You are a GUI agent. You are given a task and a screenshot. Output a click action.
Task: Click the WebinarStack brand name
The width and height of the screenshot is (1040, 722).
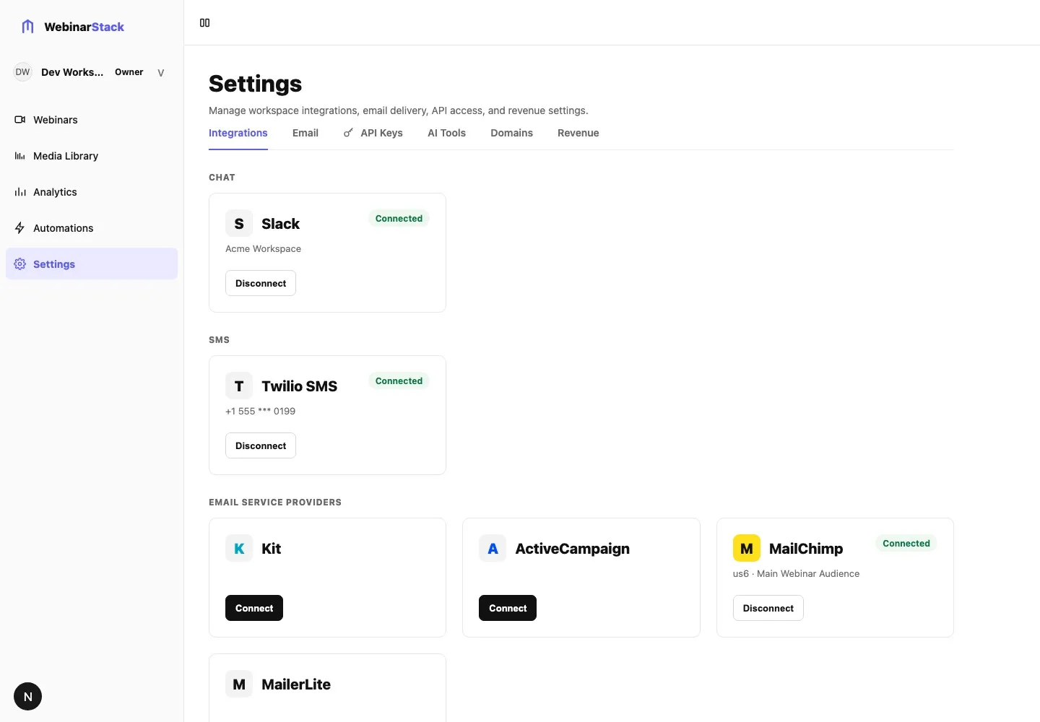pyautogui.click(x=84, y=27)
